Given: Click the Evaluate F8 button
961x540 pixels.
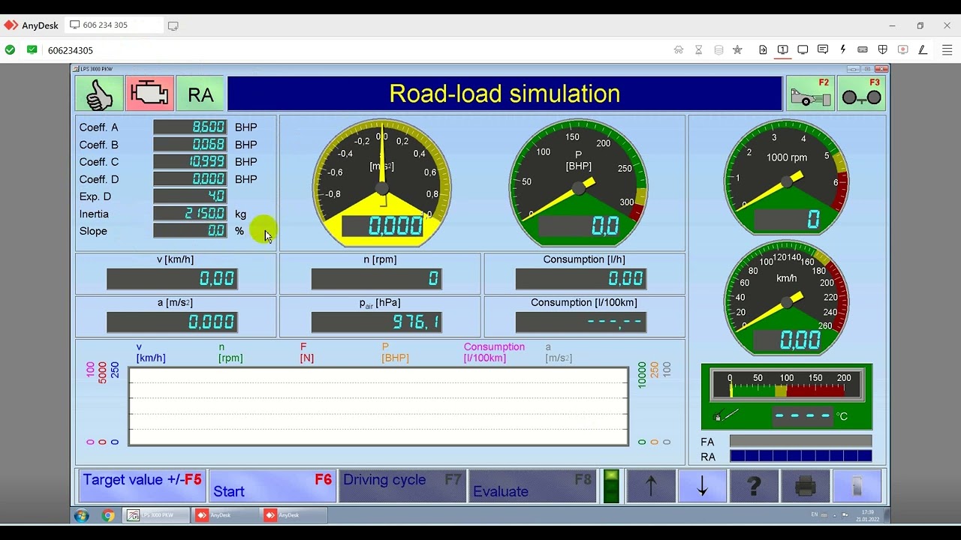Looking at the screenshot, I should pyautogui.click(x=532, y=486).
